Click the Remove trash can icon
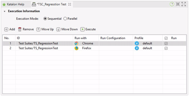This screenshot has width=189, height=96. click(20, 29)
